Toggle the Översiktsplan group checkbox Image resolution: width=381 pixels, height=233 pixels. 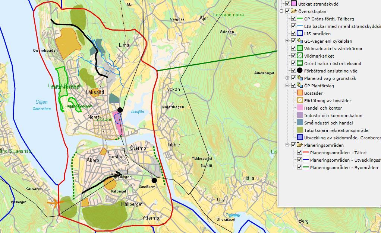click(x=287, y=11)
